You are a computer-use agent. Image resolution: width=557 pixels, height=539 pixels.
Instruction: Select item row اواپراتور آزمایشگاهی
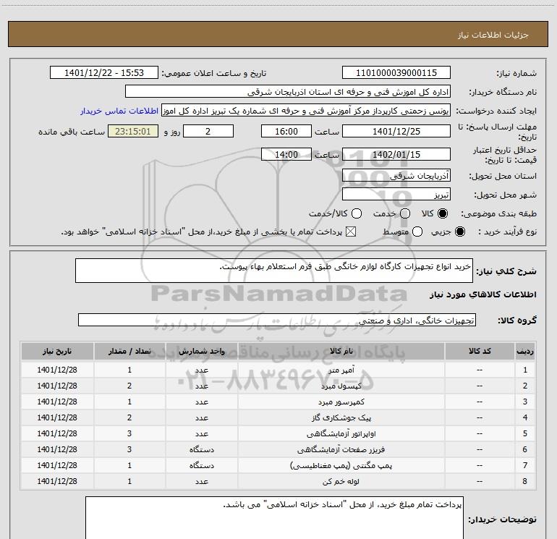(278, 434)
